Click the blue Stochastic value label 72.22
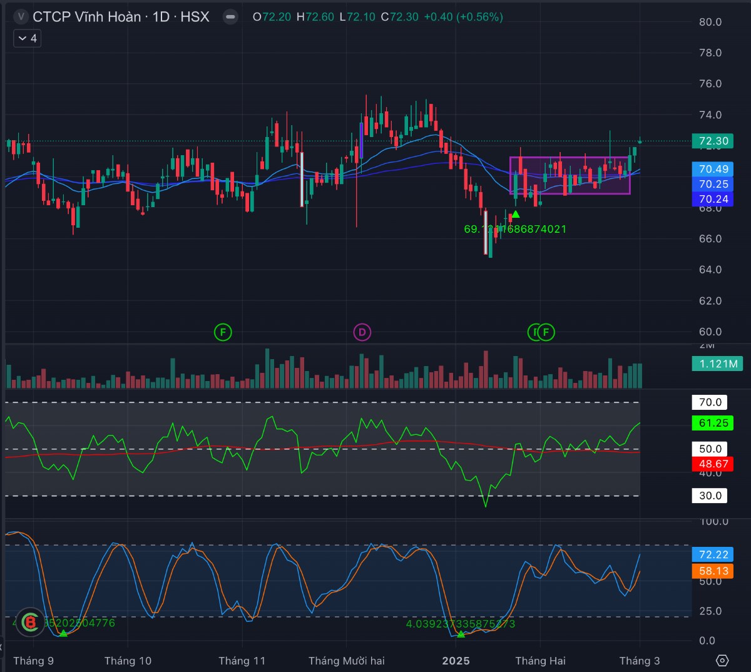The height and width of the screenshot is (672, 751). [x=713, y=554]
